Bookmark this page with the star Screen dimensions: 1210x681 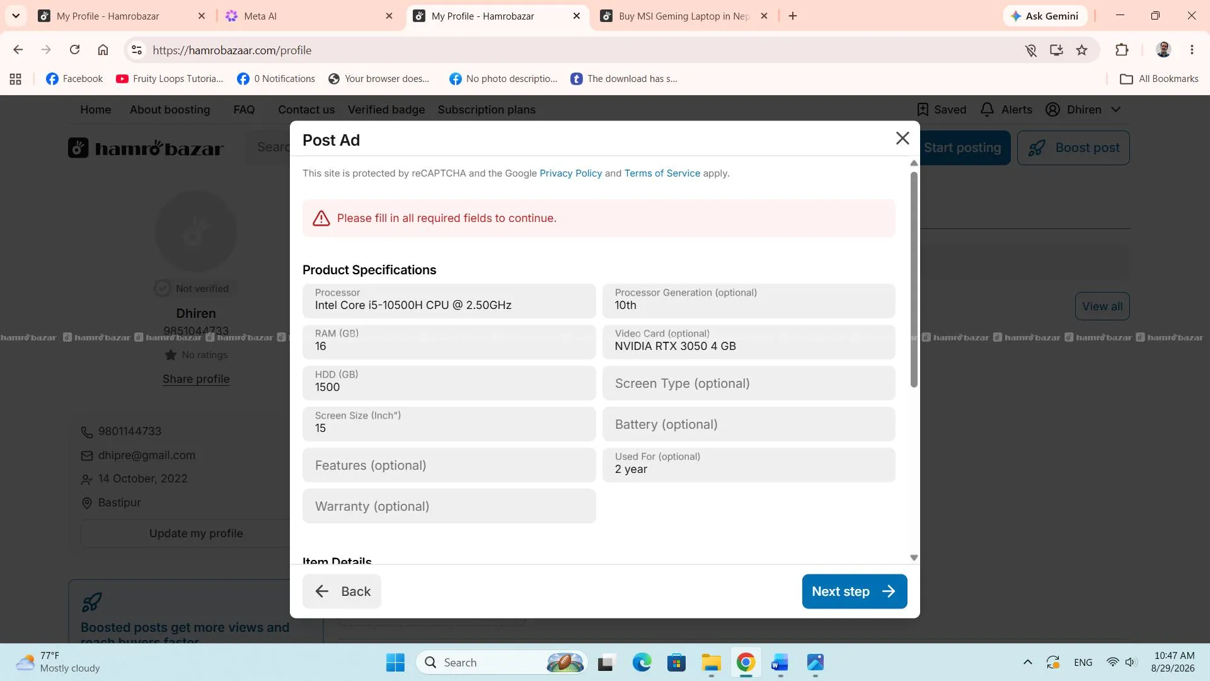tap(1082, 50)
